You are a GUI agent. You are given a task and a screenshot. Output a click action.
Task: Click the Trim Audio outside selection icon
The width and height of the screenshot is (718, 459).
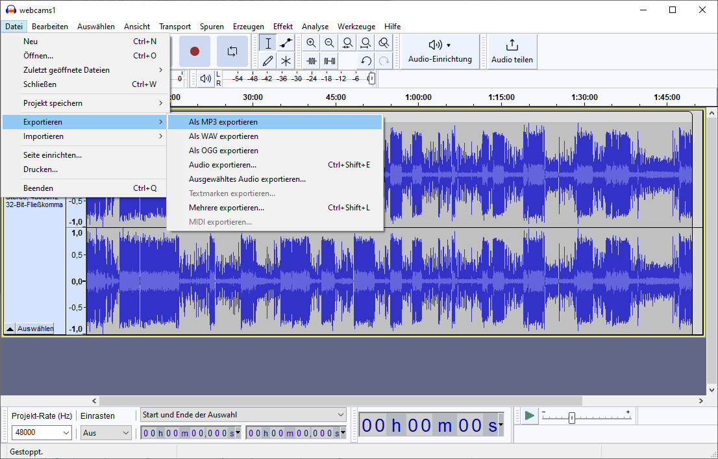312,60
